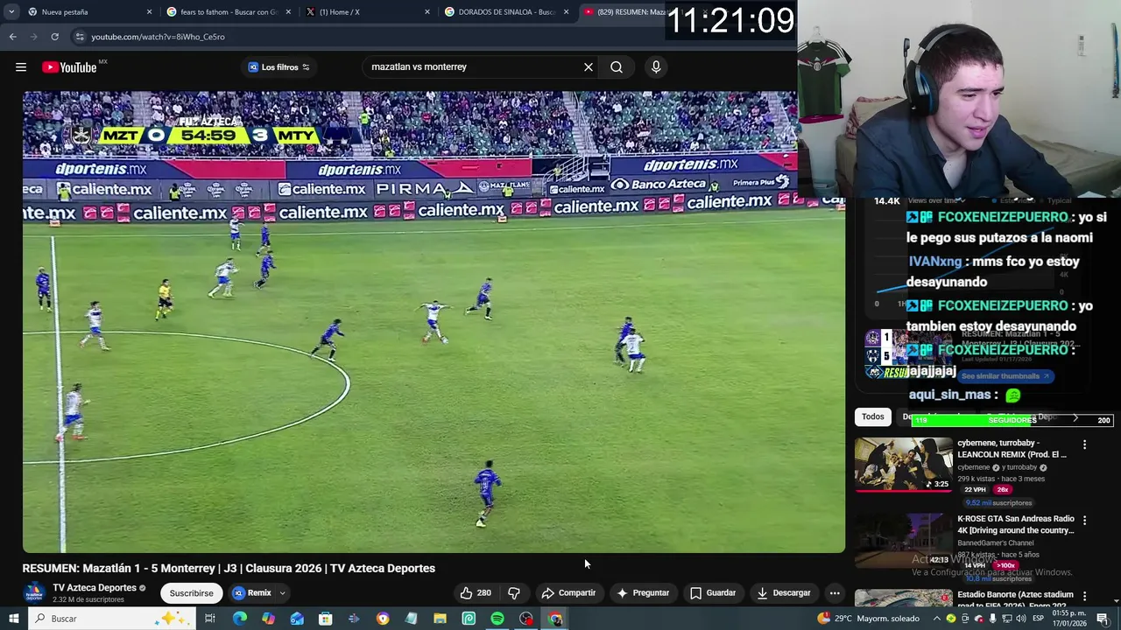Click the Remix button
This screenshot has height=630, width=1121.
click(252, 593)
